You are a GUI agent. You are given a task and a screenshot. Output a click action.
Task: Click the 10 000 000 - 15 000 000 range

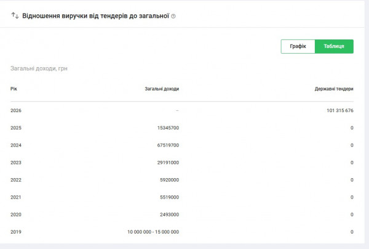pyautogui.click(x=153, y=232)
